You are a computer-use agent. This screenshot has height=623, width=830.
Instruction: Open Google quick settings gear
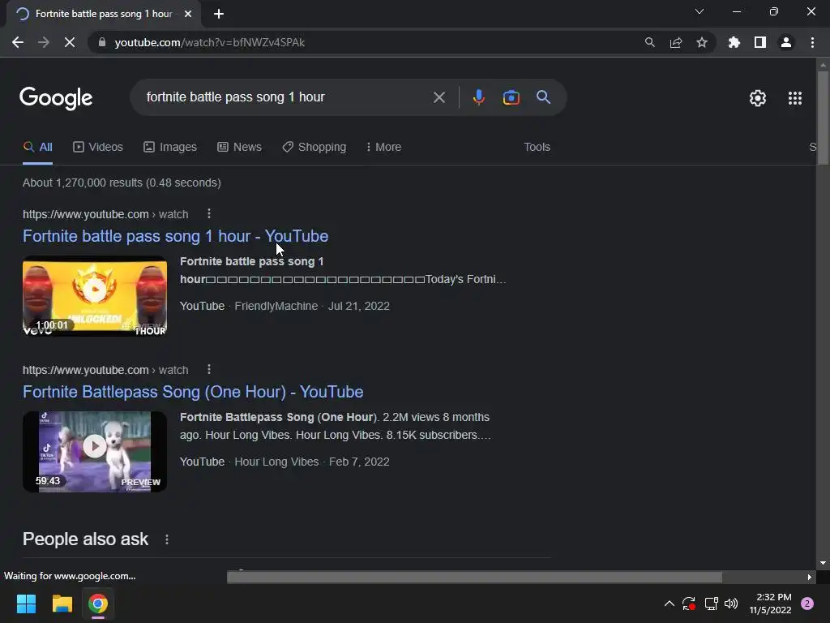758,98
